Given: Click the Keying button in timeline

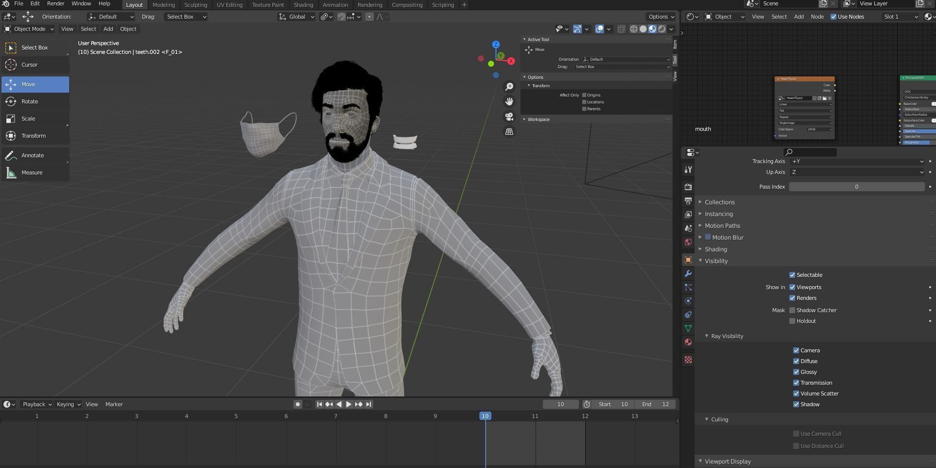Looking at the screenshot, I should (68, 404).
